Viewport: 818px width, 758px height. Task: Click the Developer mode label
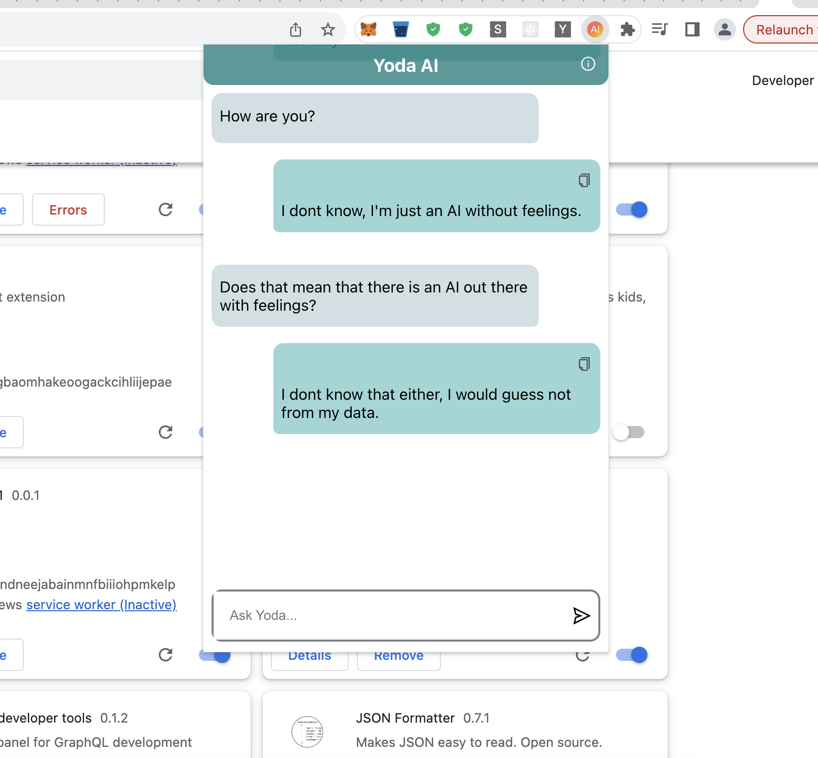coord(784,80)
